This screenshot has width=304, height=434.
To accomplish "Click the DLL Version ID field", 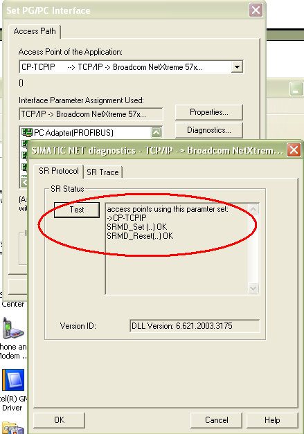I will pyautogui.click(x=195, y=326).
